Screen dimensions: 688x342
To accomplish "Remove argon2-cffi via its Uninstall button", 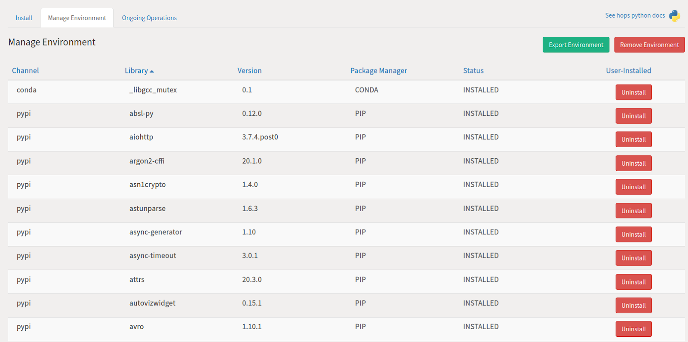I will click(x=633, y=163).
